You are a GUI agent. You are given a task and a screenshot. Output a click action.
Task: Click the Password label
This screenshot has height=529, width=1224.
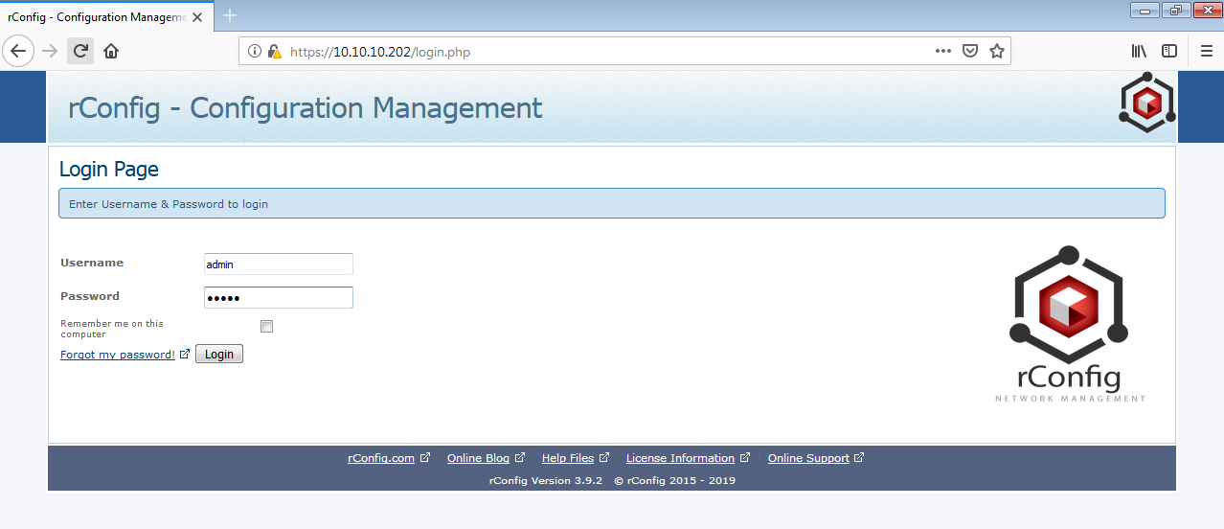tap(90, 296)
